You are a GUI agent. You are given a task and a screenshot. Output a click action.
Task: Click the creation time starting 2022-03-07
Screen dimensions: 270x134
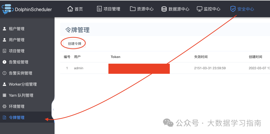coord(259,68)
